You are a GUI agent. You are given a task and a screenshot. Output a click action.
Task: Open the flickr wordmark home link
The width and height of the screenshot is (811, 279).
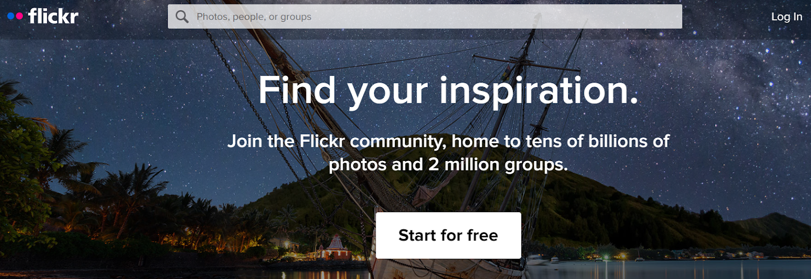click(53, 16)
